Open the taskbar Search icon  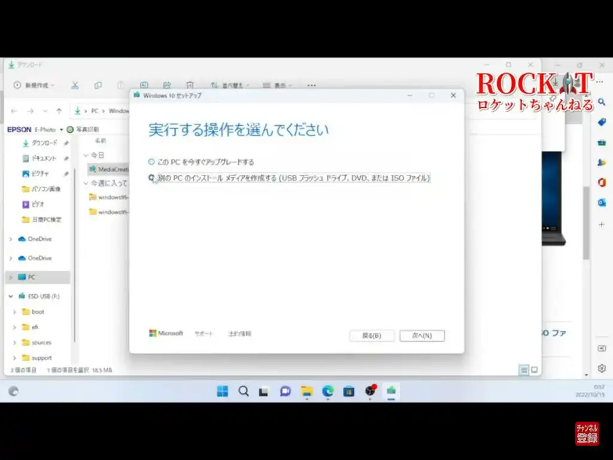coord(244,391)
